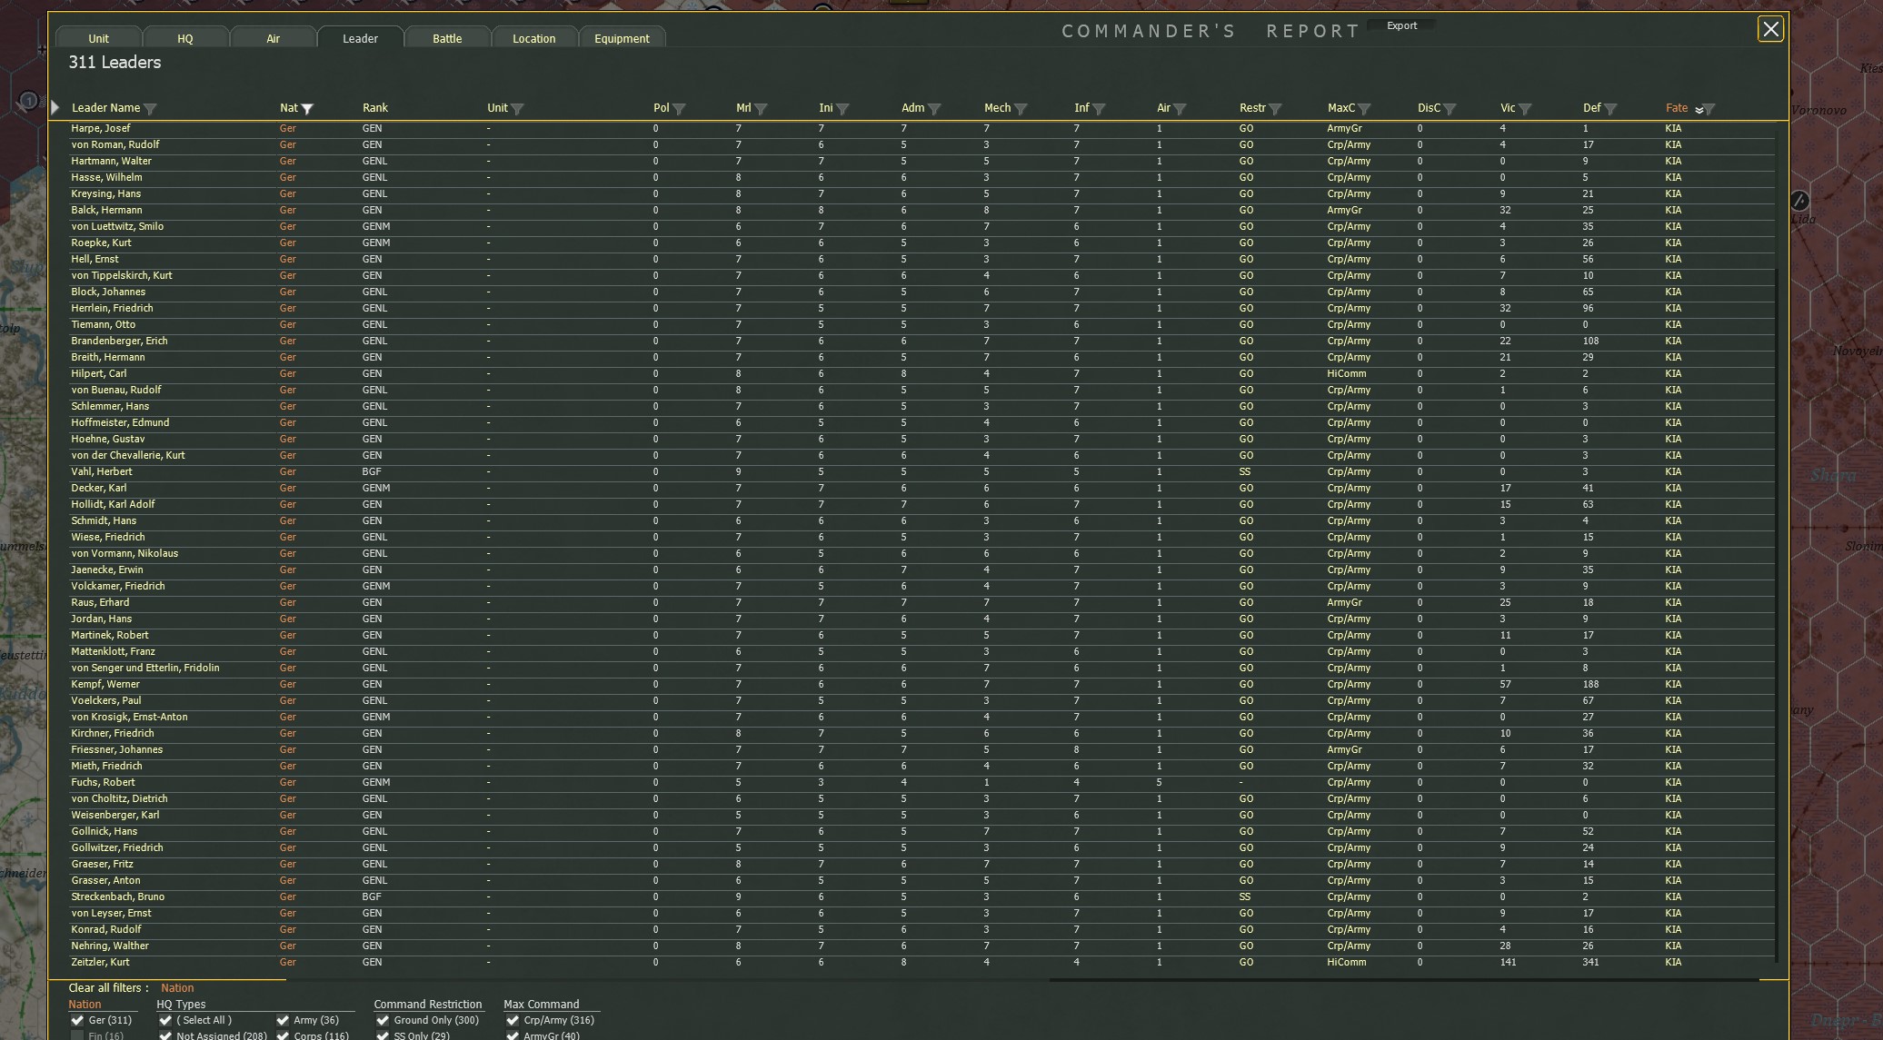The width and height of the screenshot is (1883, 1040).
Task: Toggle the Army (36) HQ type checkbox
Action: pos(283,1020)
